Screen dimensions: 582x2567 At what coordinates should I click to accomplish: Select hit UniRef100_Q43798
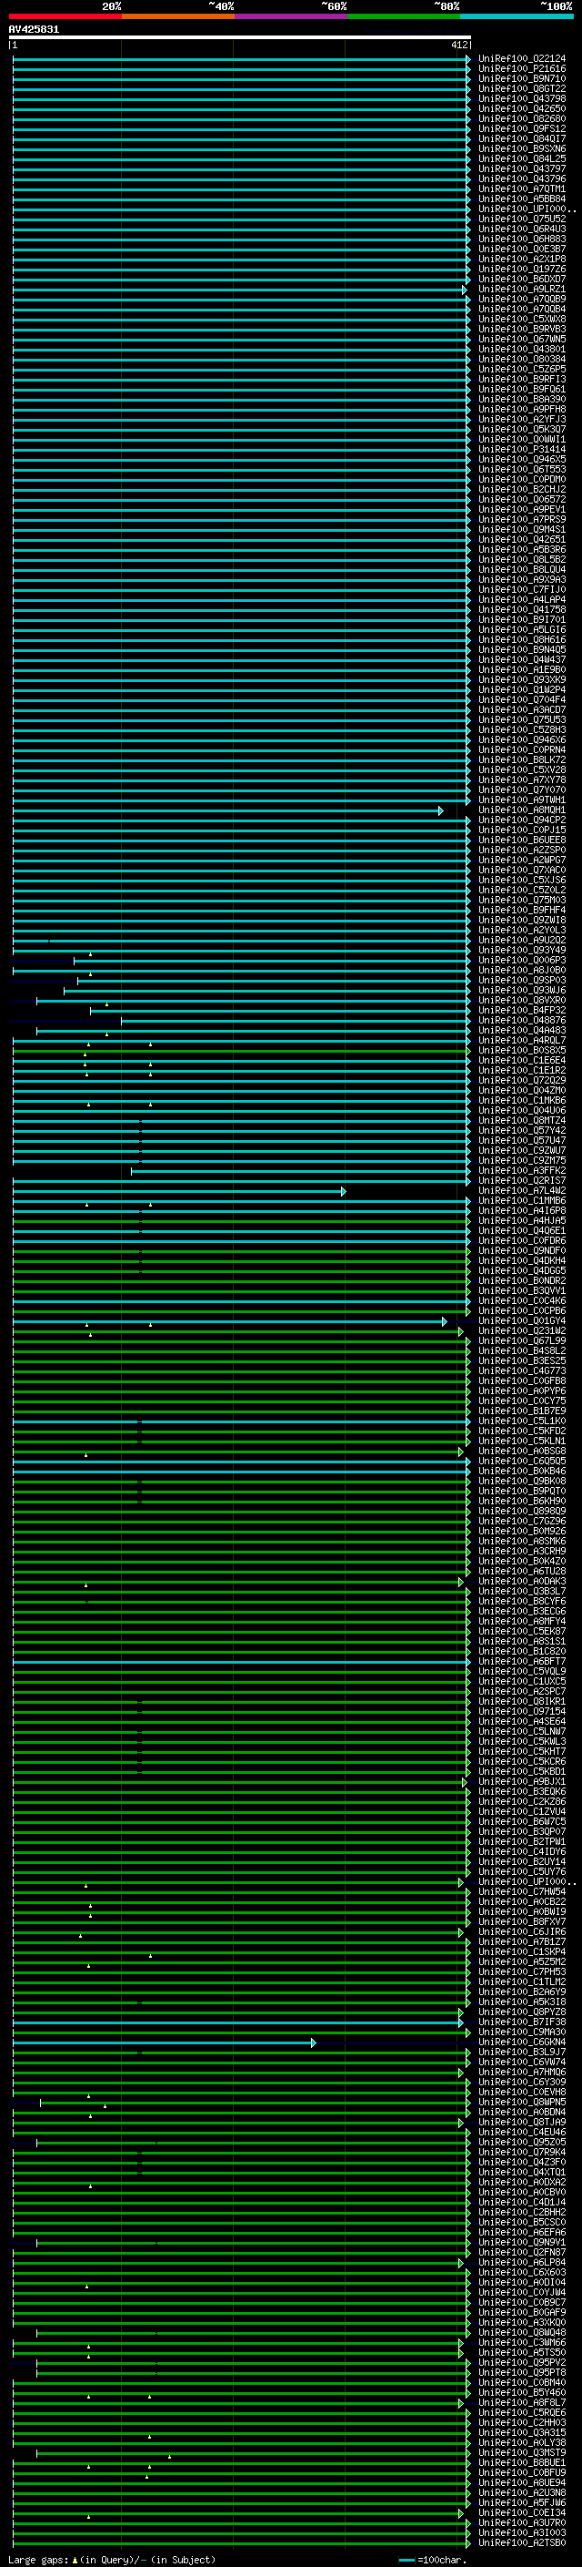tap(522, 98)
